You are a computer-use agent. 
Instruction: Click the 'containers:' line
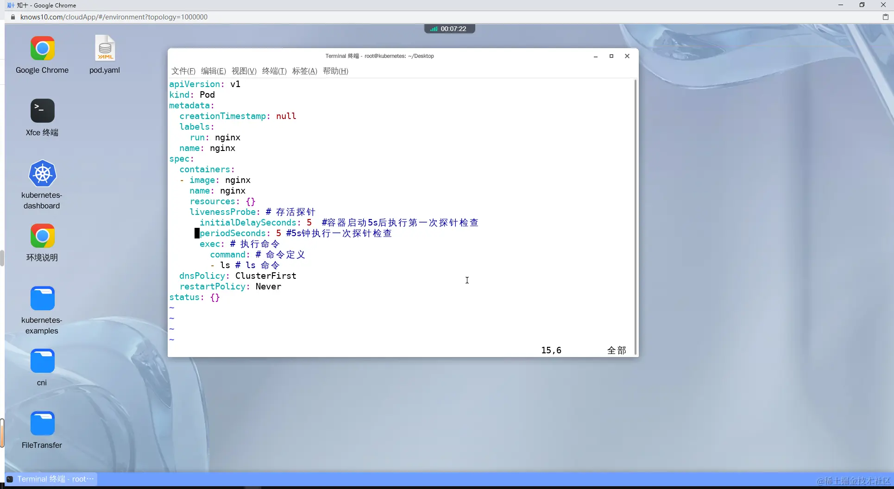(207, 169)
